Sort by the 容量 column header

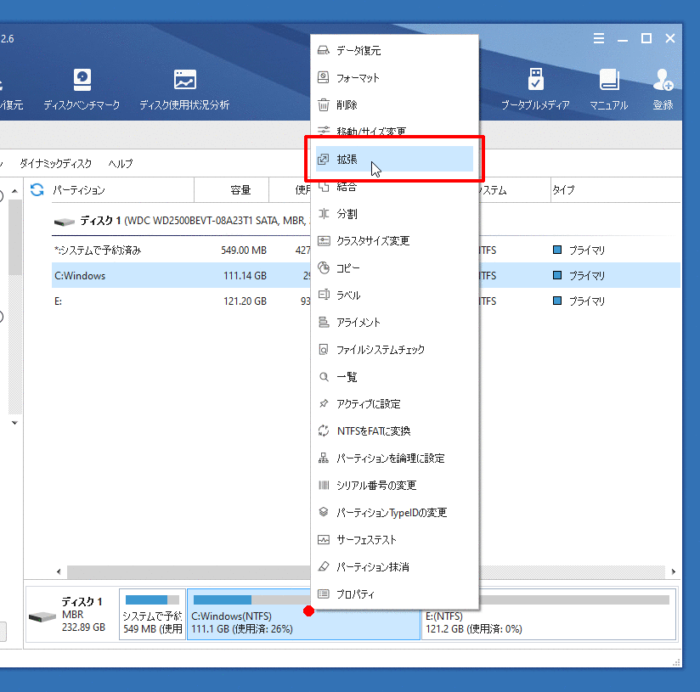[240, 190]
